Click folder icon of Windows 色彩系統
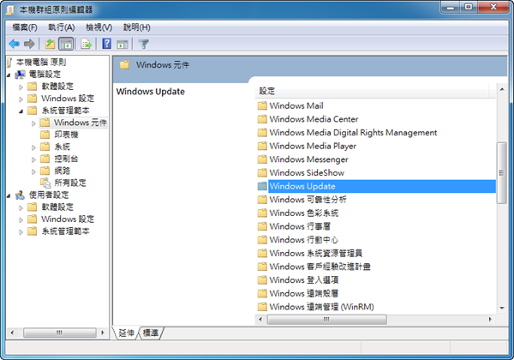The image size is (514, 360). coord(262,213)
